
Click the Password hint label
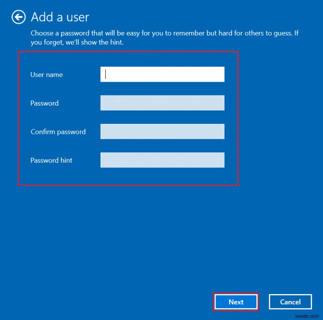pyautogui.click(x=51, y=160)
